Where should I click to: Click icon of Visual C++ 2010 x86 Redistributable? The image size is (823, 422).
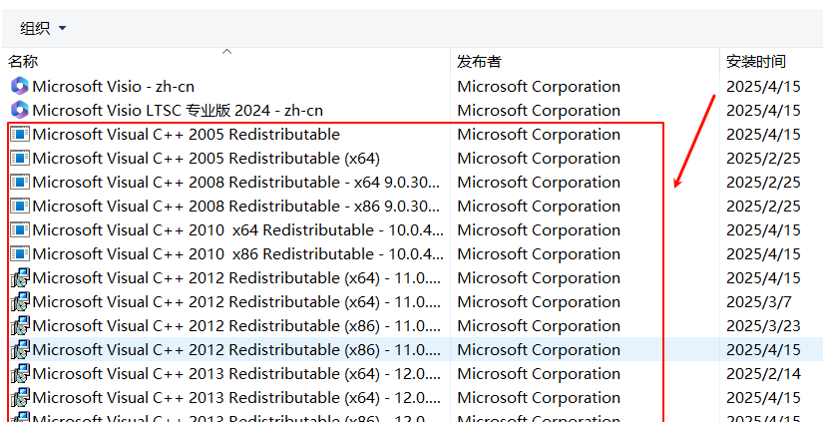[x=20, y=254]
